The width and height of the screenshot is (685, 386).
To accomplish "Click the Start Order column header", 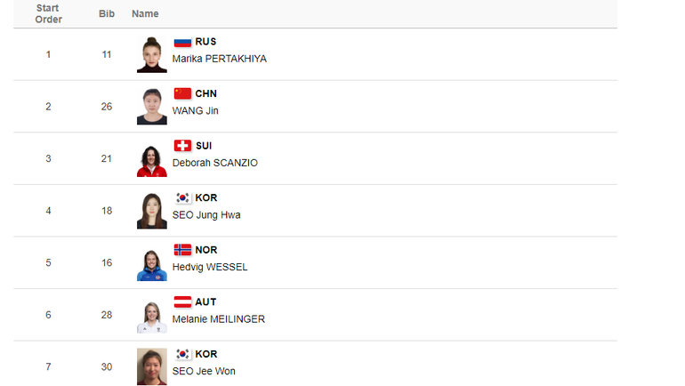I will (x=48, y=14).
